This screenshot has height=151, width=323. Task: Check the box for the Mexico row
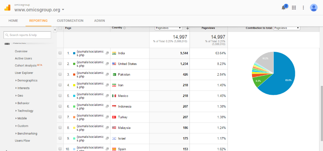[x=60, y=96]
